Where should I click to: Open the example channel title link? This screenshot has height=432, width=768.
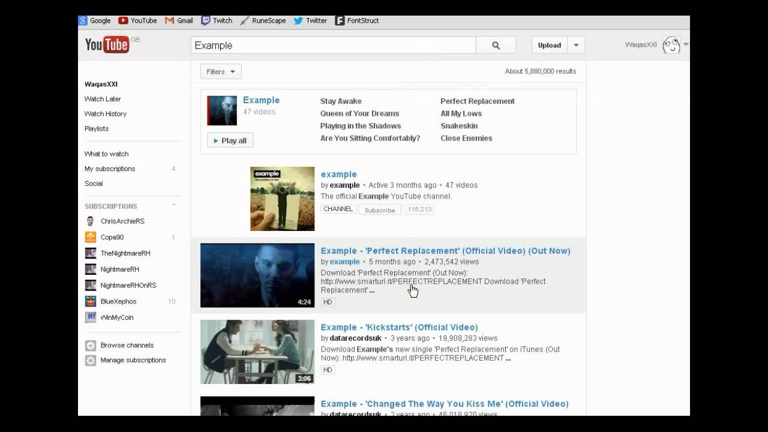(338, 174)
